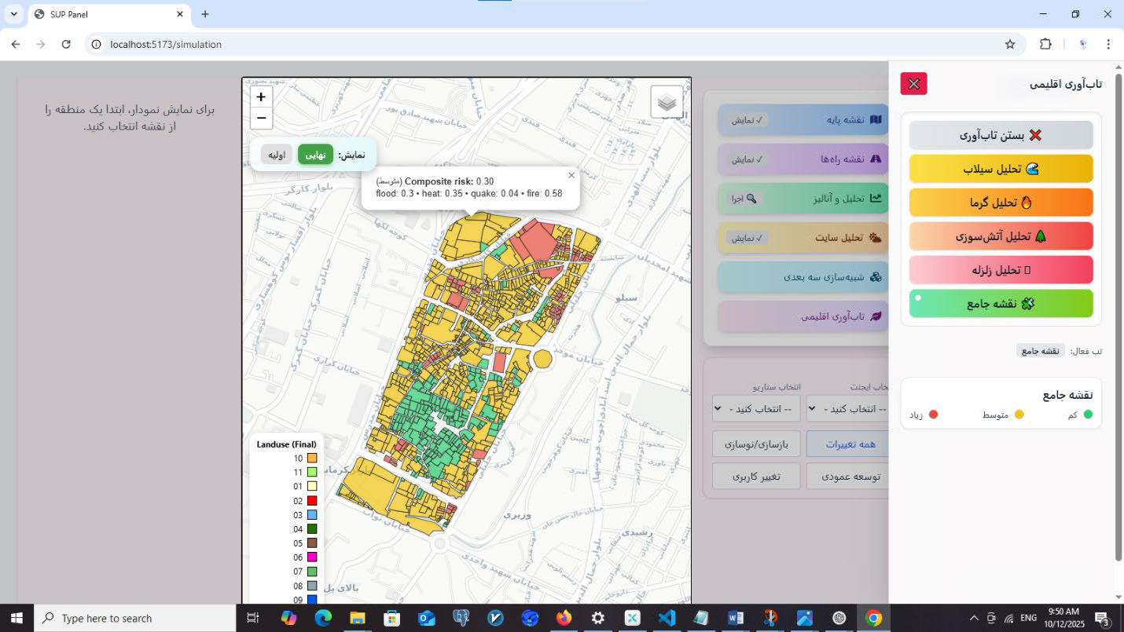Toggle نمایش on the نقشه راه‌ها row
The image size is (1124, 632).
(x=748, y=159)
